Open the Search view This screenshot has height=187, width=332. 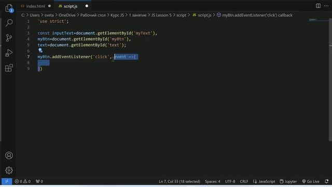coord(9,23)
